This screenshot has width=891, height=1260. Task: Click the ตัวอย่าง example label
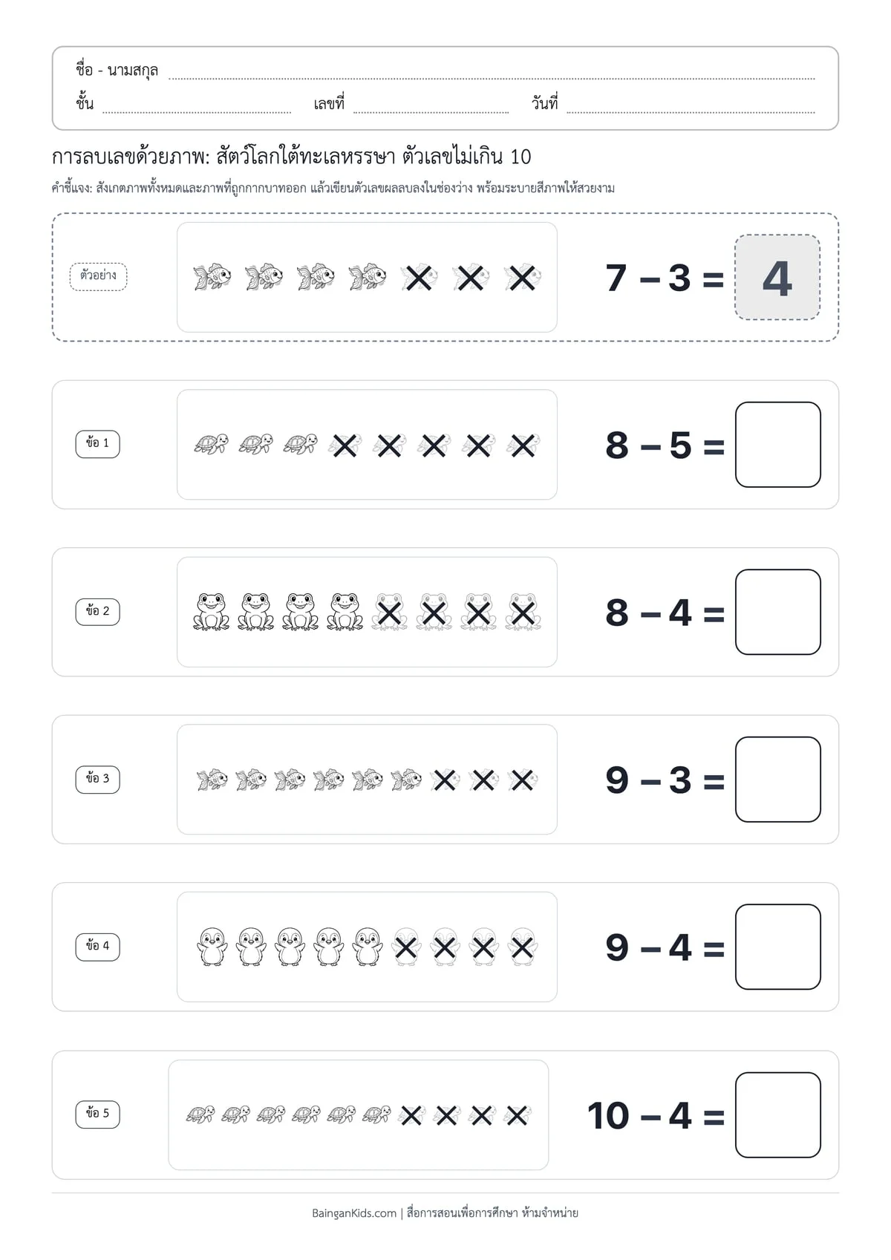(x=99, y=276)
